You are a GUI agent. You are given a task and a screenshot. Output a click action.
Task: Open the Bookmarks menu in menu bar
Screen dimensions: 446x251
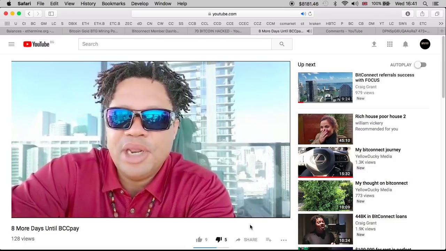113,3
